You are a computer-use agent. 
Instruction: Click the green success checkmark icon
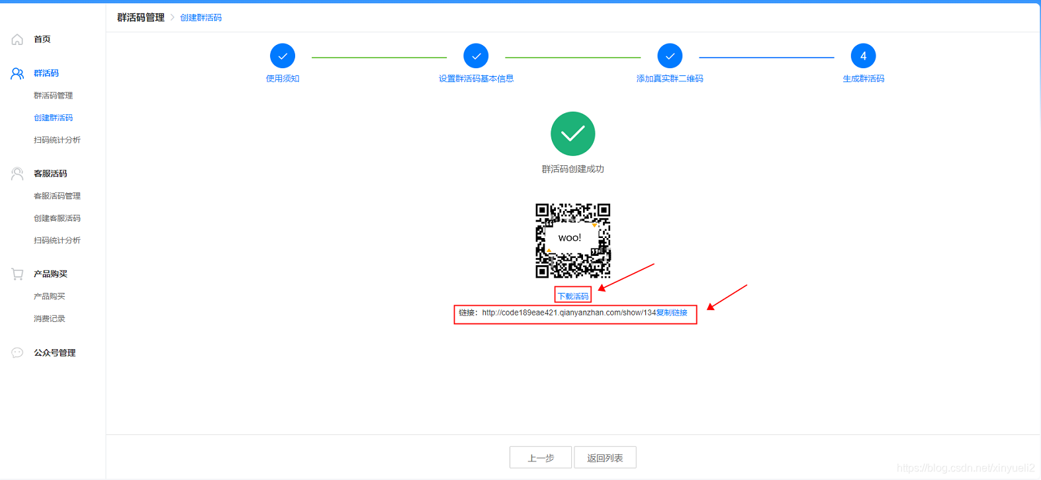(573, 134)
